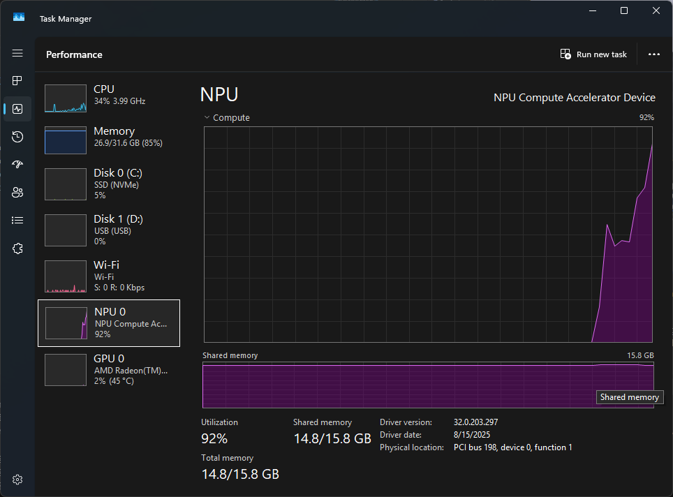
Task: Select Memory in the performance list
Action: 108,140
